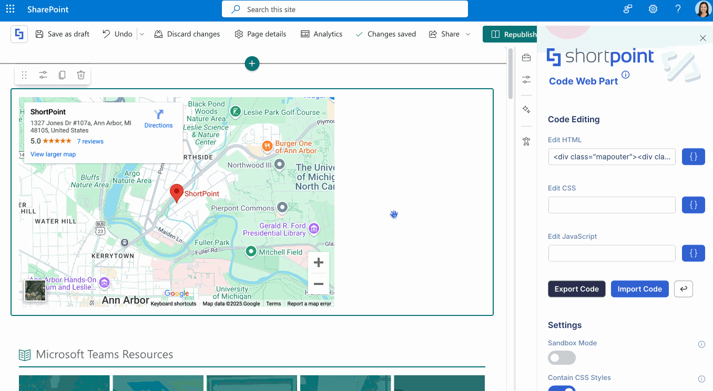
Task: Click the Undo button
Action: pos(117,34)
